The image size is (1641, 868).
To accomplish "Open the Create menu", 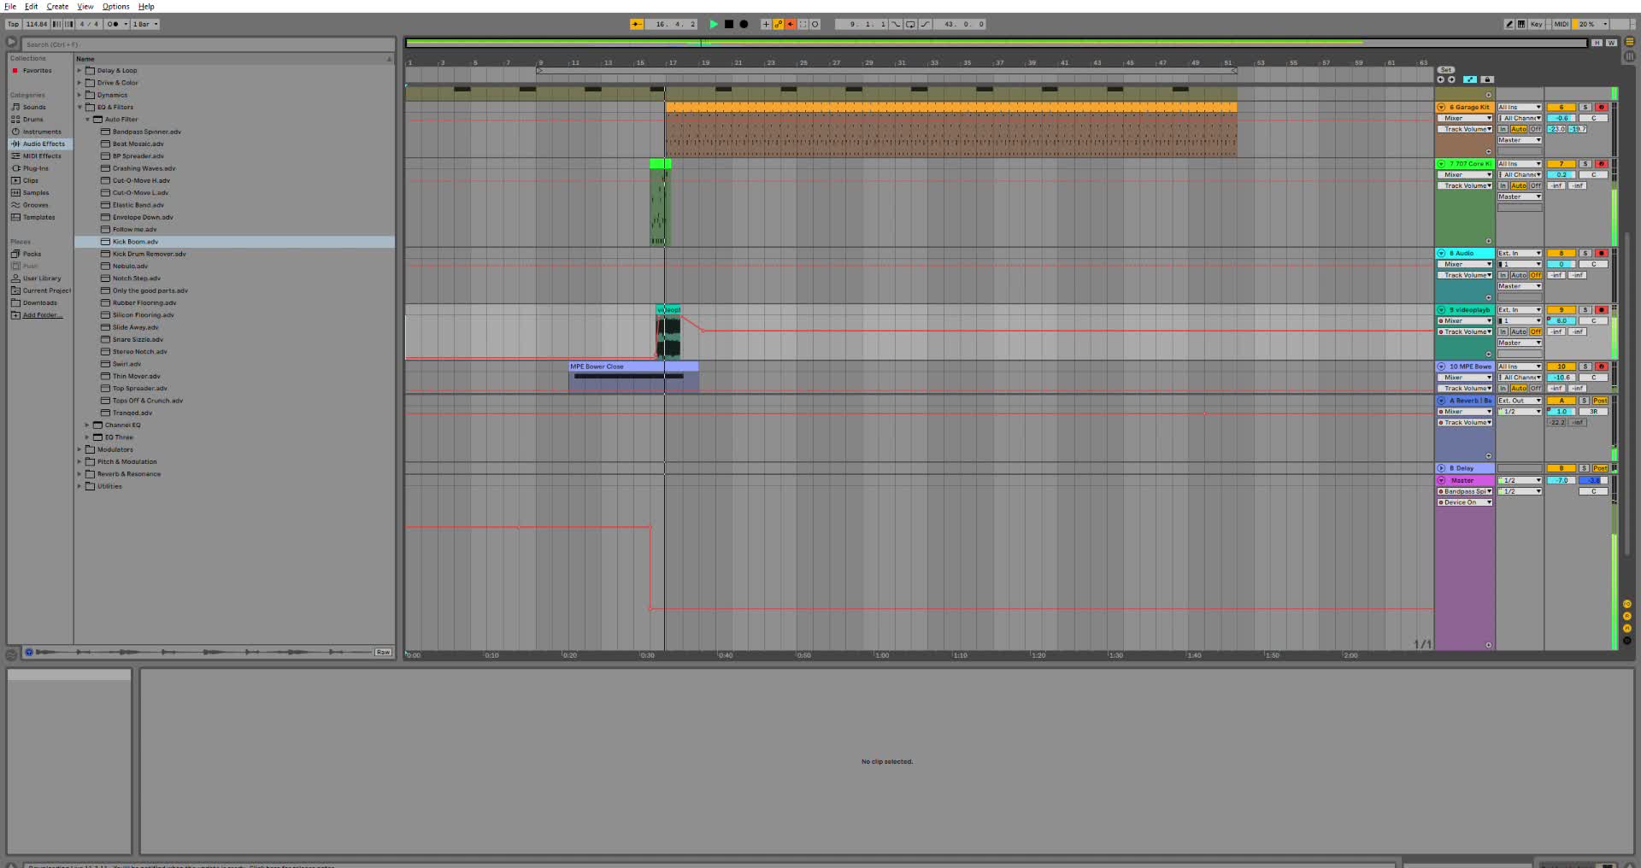I will click(x=56, y=6).
